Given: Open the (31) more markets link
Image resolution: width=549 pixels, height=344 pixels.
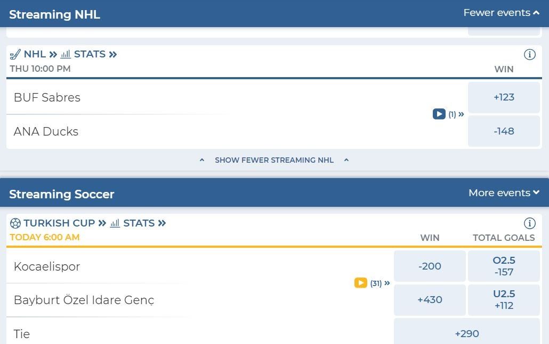Looking at the screenshot, I should 380,283.
